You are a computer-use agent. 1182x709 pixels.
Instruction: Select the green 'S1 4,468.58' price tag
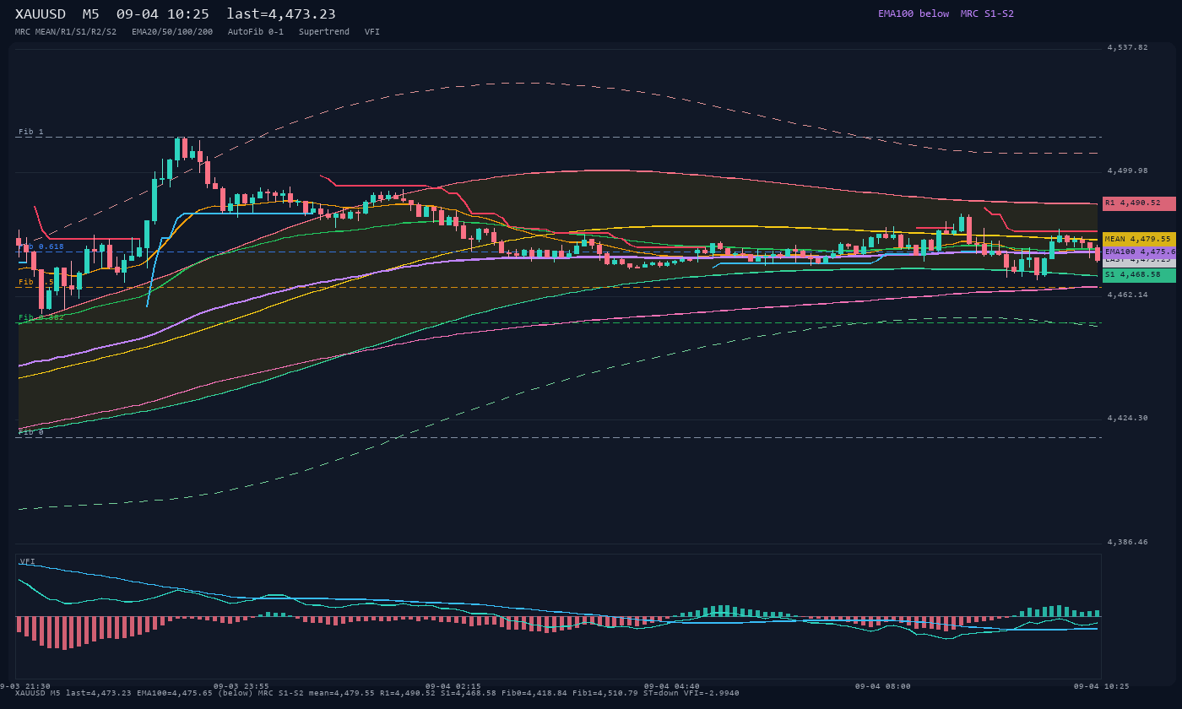coord(1139,275)
